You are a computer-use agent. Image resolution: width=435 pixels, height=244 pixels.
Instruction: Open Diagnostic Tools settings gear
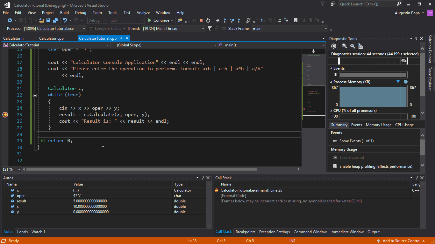coord(334,46)
